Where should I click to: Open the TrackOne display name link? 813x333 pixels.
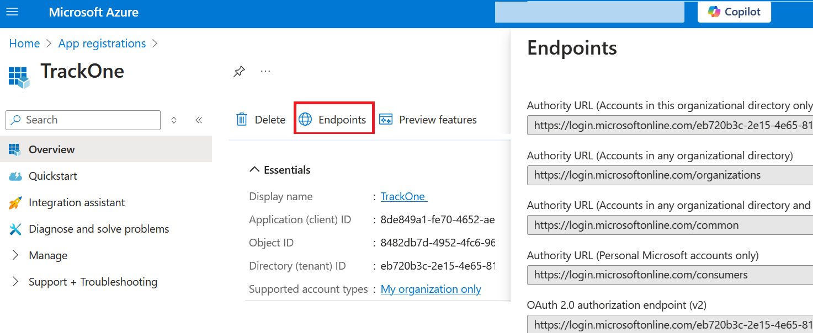(404, 196)
